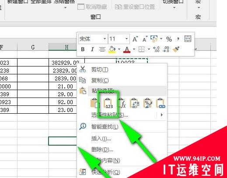Apply Percent Style from mini toolbar
The width and height of the screenshot is (227, 178).
169,39
